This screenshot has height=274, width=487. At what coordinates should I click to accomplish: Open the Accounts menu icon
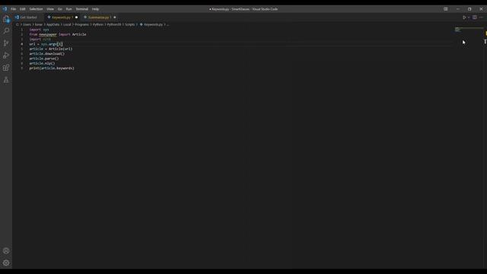(6, 250)
